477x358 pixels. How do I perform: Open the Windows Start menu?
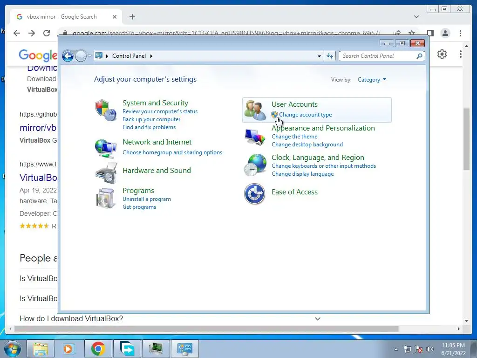pyautogui.click(x=13, y=349)
